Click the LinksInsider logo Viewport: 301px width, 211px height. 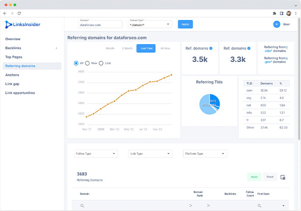23,25
